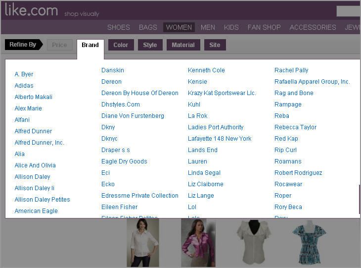Choose the Rory Beca brand
This screenshot has width=361, height=268.
click(288, 207)
